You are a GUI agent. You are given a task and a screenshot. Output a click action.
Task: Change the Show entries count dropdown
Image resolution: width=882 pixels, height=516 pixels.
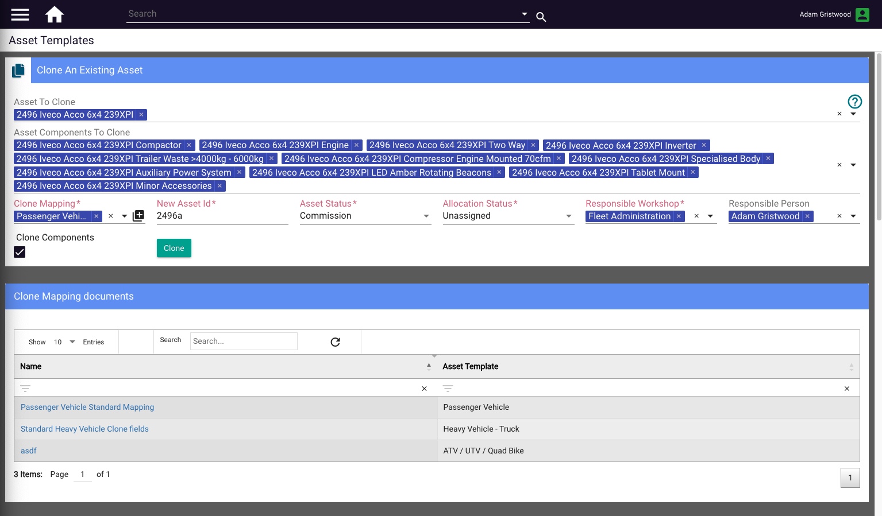pyautogui.click(x=65, y=342)
